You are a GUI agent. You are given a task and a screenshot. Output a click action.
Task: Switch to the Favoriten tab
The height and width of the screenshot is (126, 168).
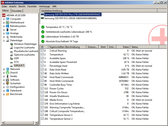coord(17,11)
